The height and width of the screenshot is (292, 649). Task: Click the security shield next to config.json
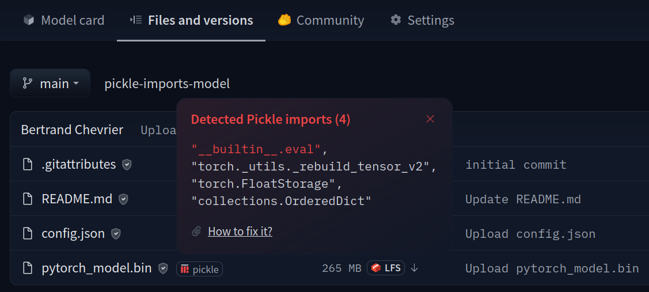pyautogui.click(x=116, y=234)
